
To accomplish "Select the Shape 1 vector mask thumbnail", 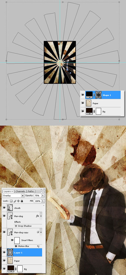I will pos(98,95).
